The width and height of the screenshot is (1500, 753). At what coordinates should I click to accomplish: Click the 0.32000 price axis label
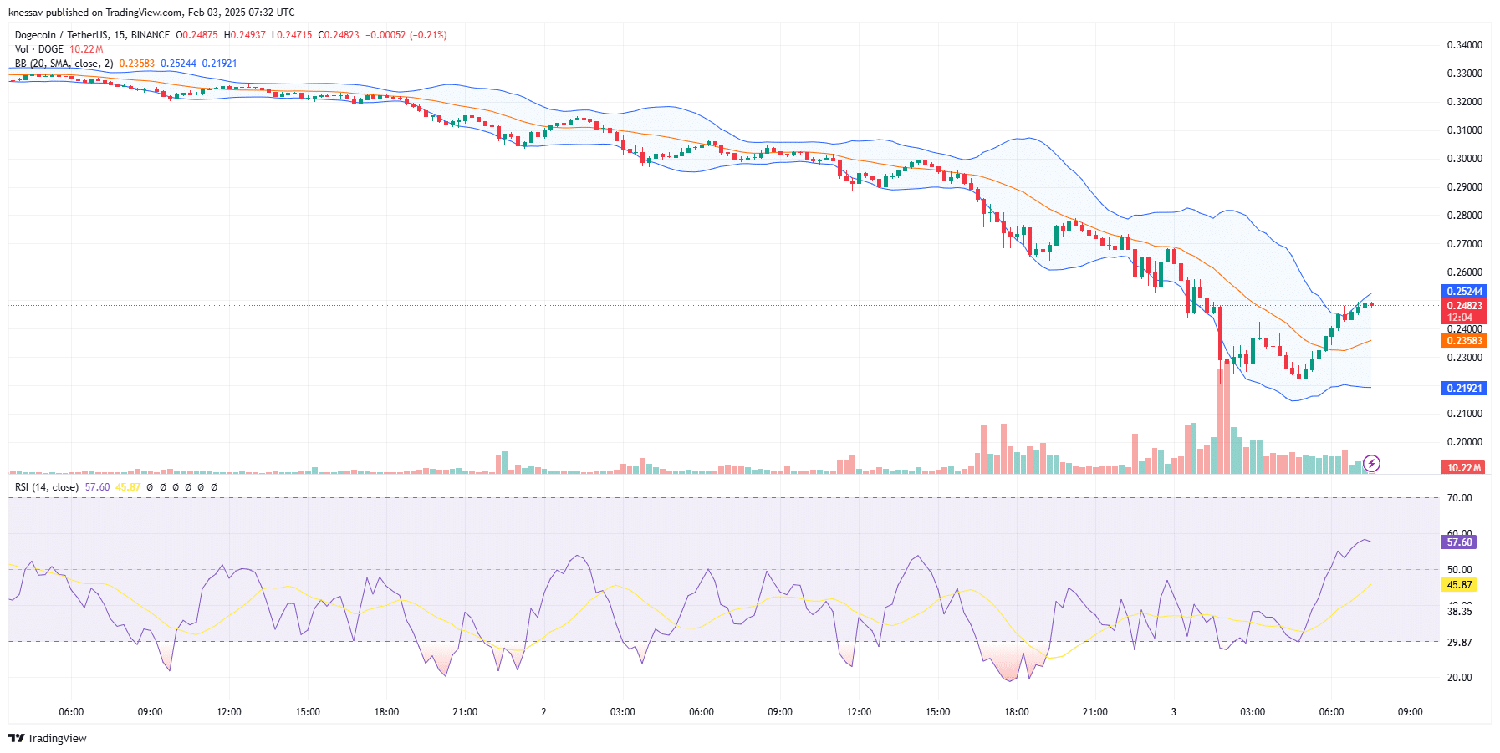pos(1465,102)
